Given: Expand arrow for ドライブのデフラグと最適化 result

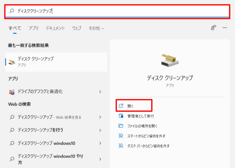Looking at the screenshot, I should click(x=100, y=91).
